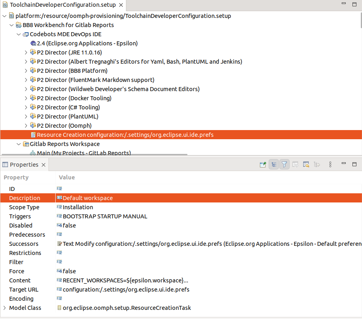Expand P2 Director (Albert Tregnaghi's Editors) node

coord(26,62)
